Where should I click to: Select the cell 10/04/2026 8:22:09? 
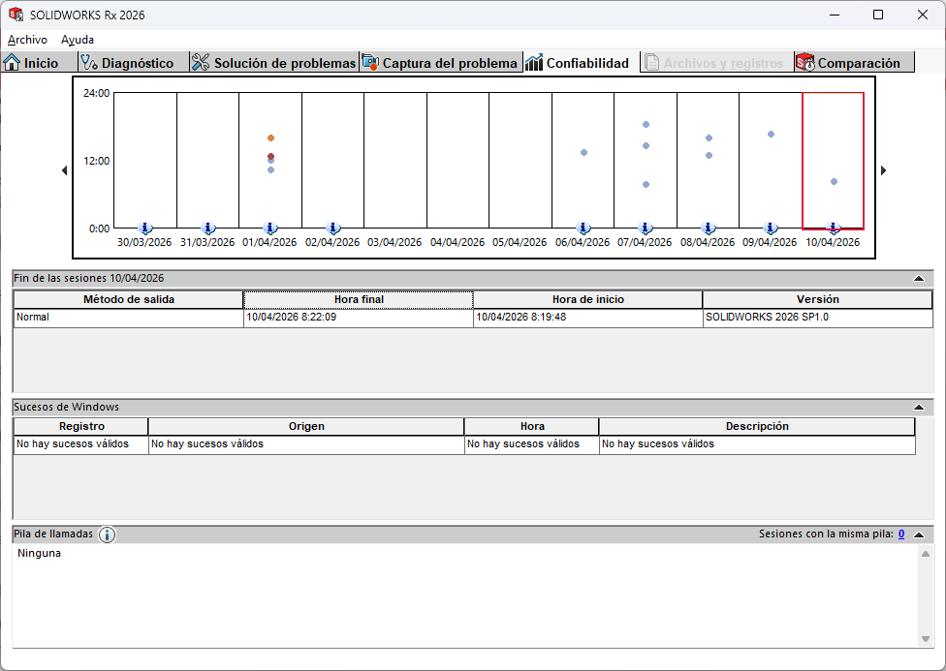point(359,318)
